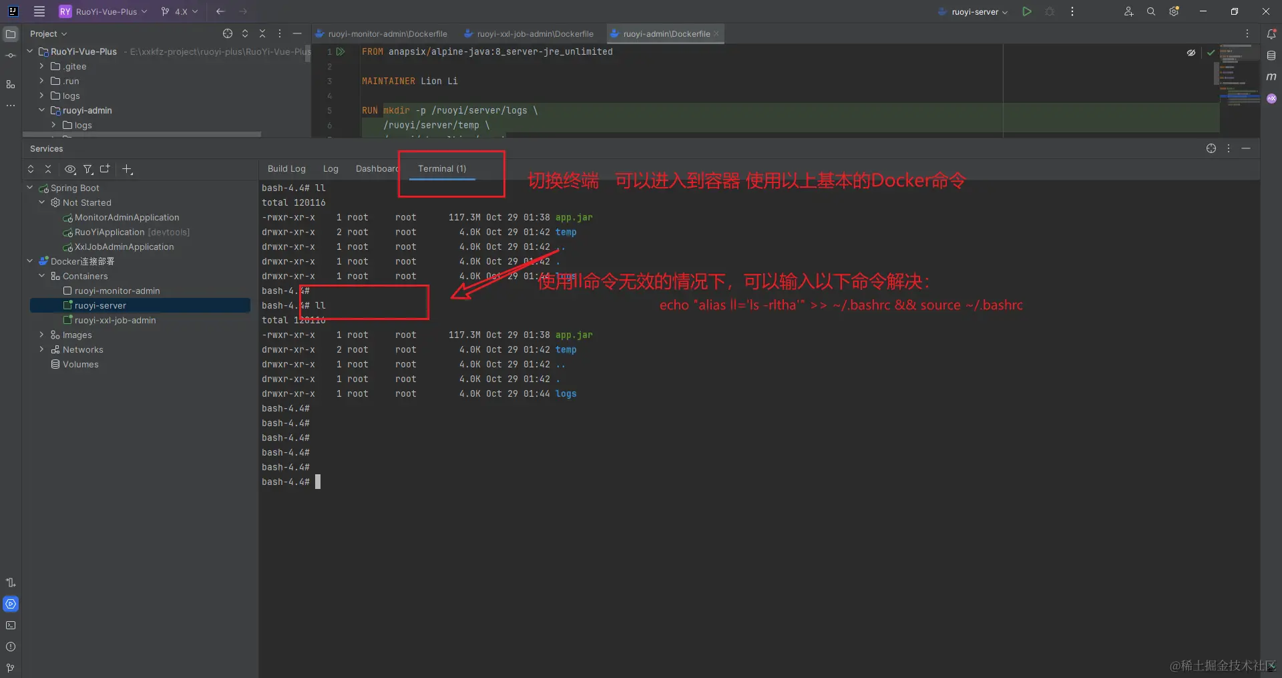The image size is (1282, 678).
Task: Open the Terminal tool window icon
Action: 11,625
